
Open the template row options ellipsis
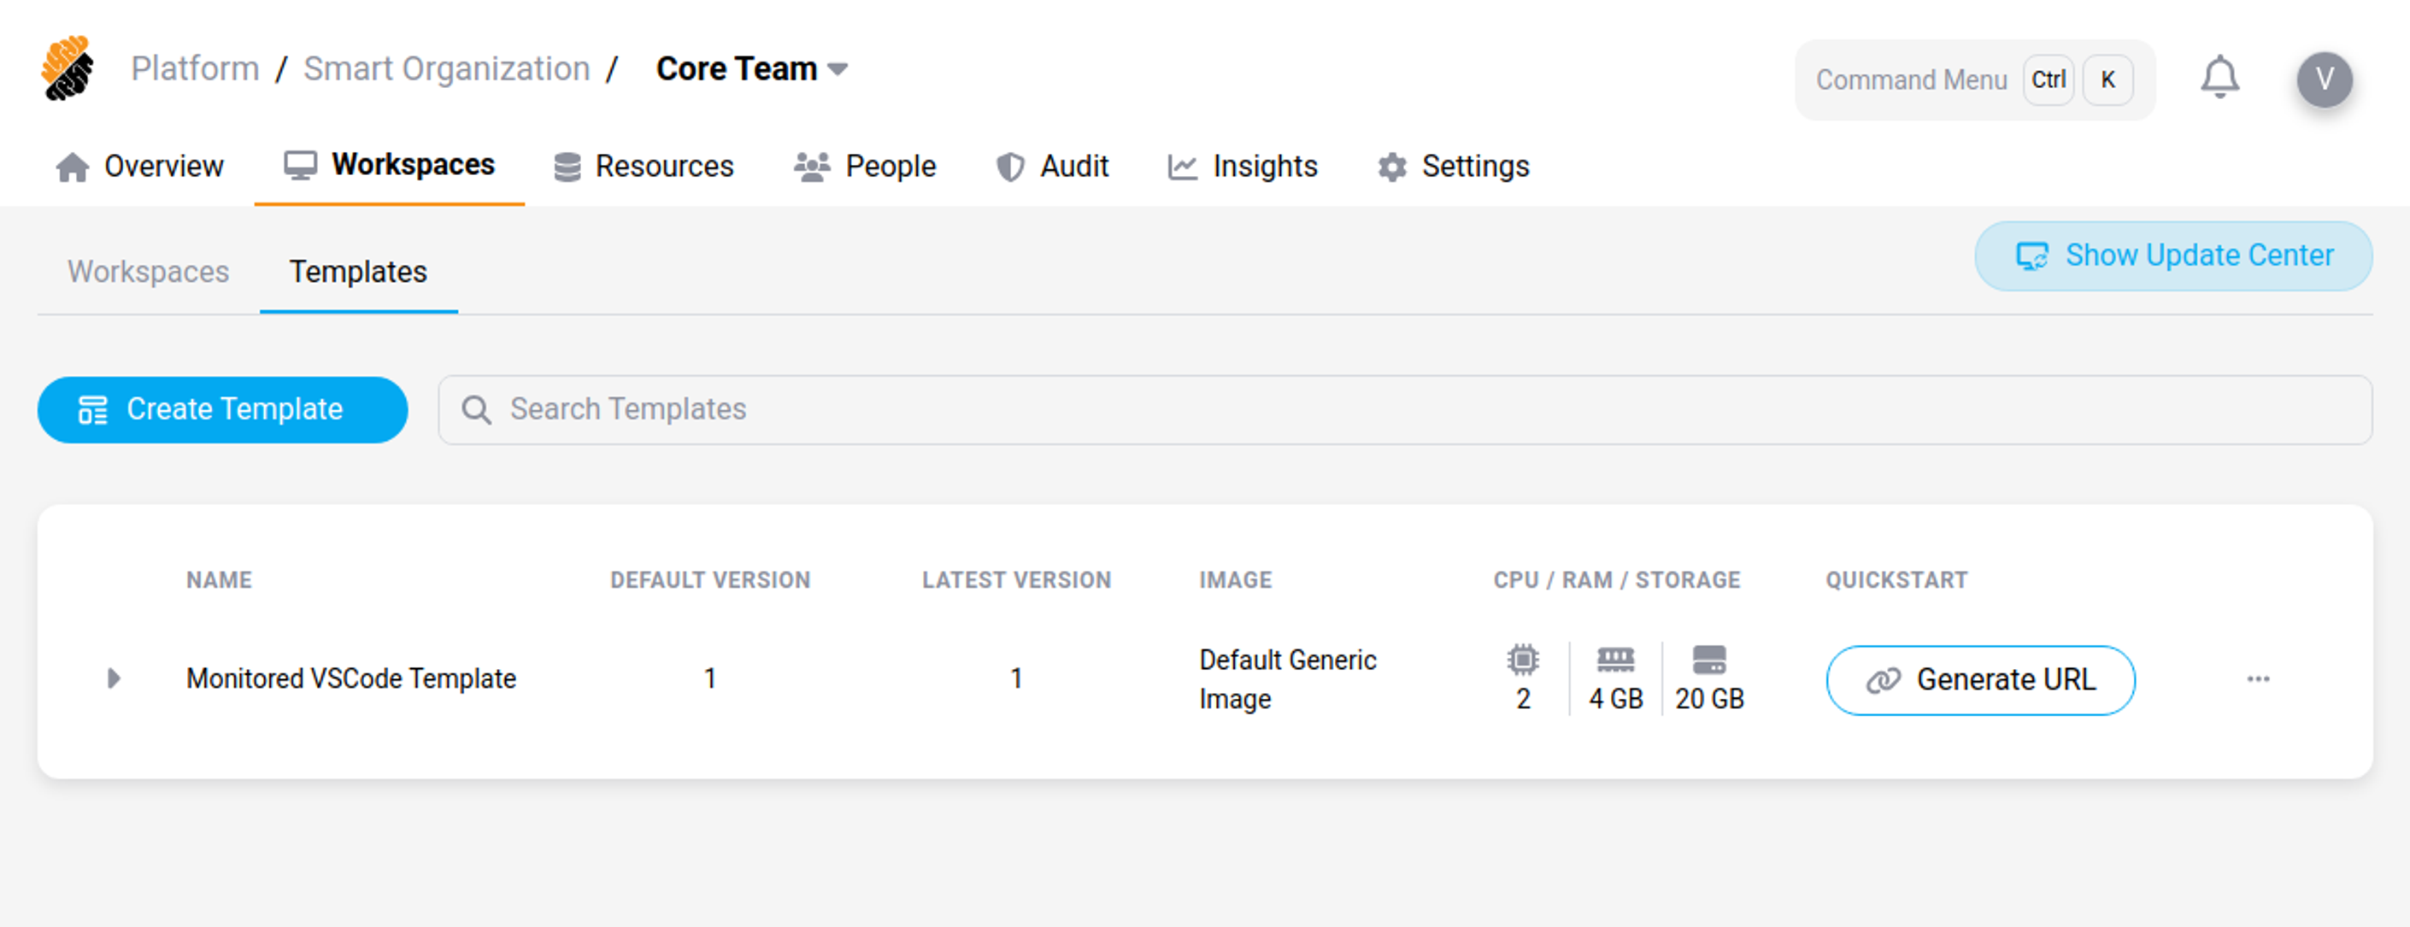click(2258, 679)
